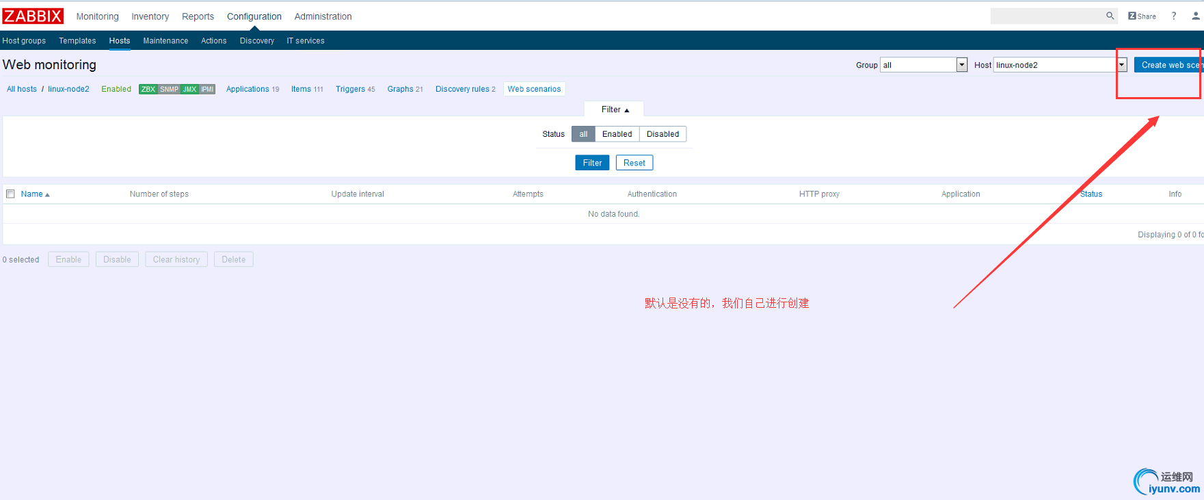Viewport: 1204px width, 500px height.
Task: Set Status filter to all
Action: pos(583,134)
